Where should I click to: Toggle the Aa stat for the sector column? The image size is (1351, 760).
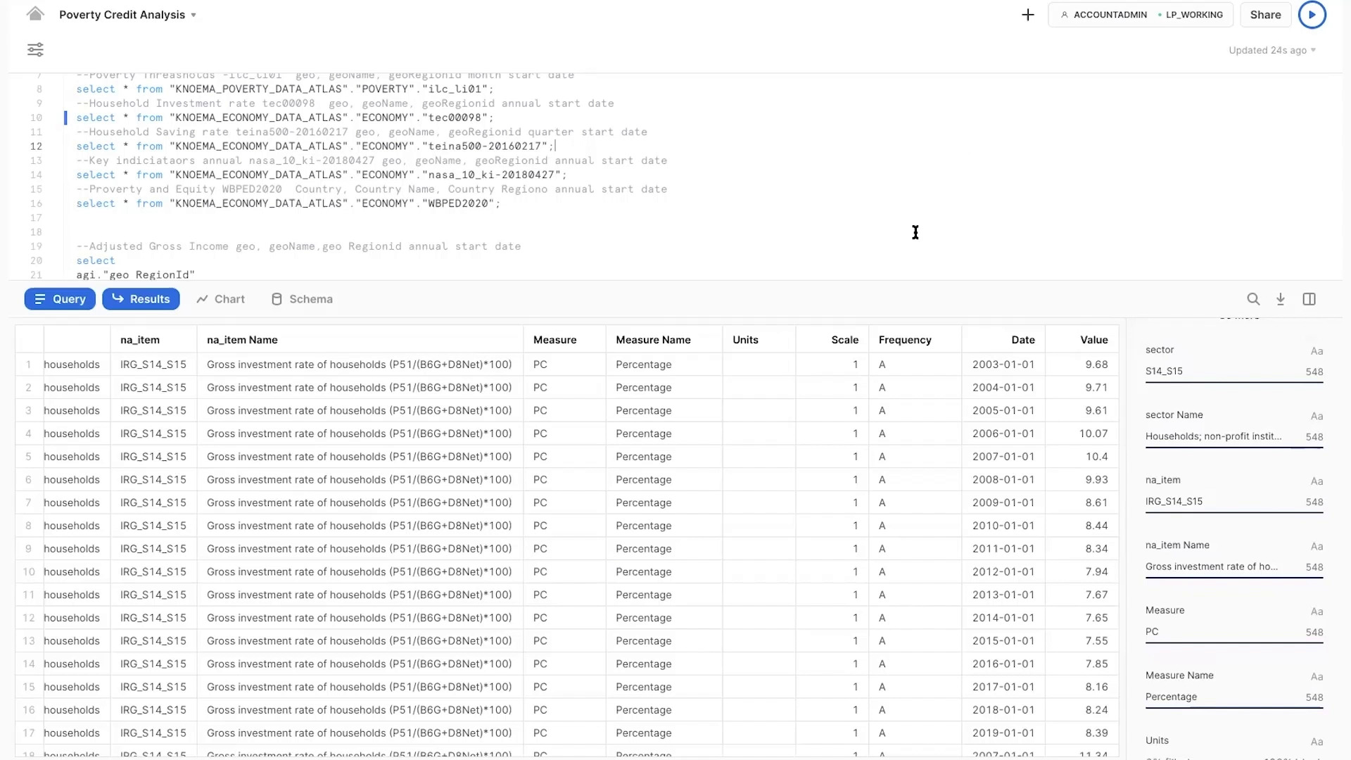click(x=1317, y=350)
